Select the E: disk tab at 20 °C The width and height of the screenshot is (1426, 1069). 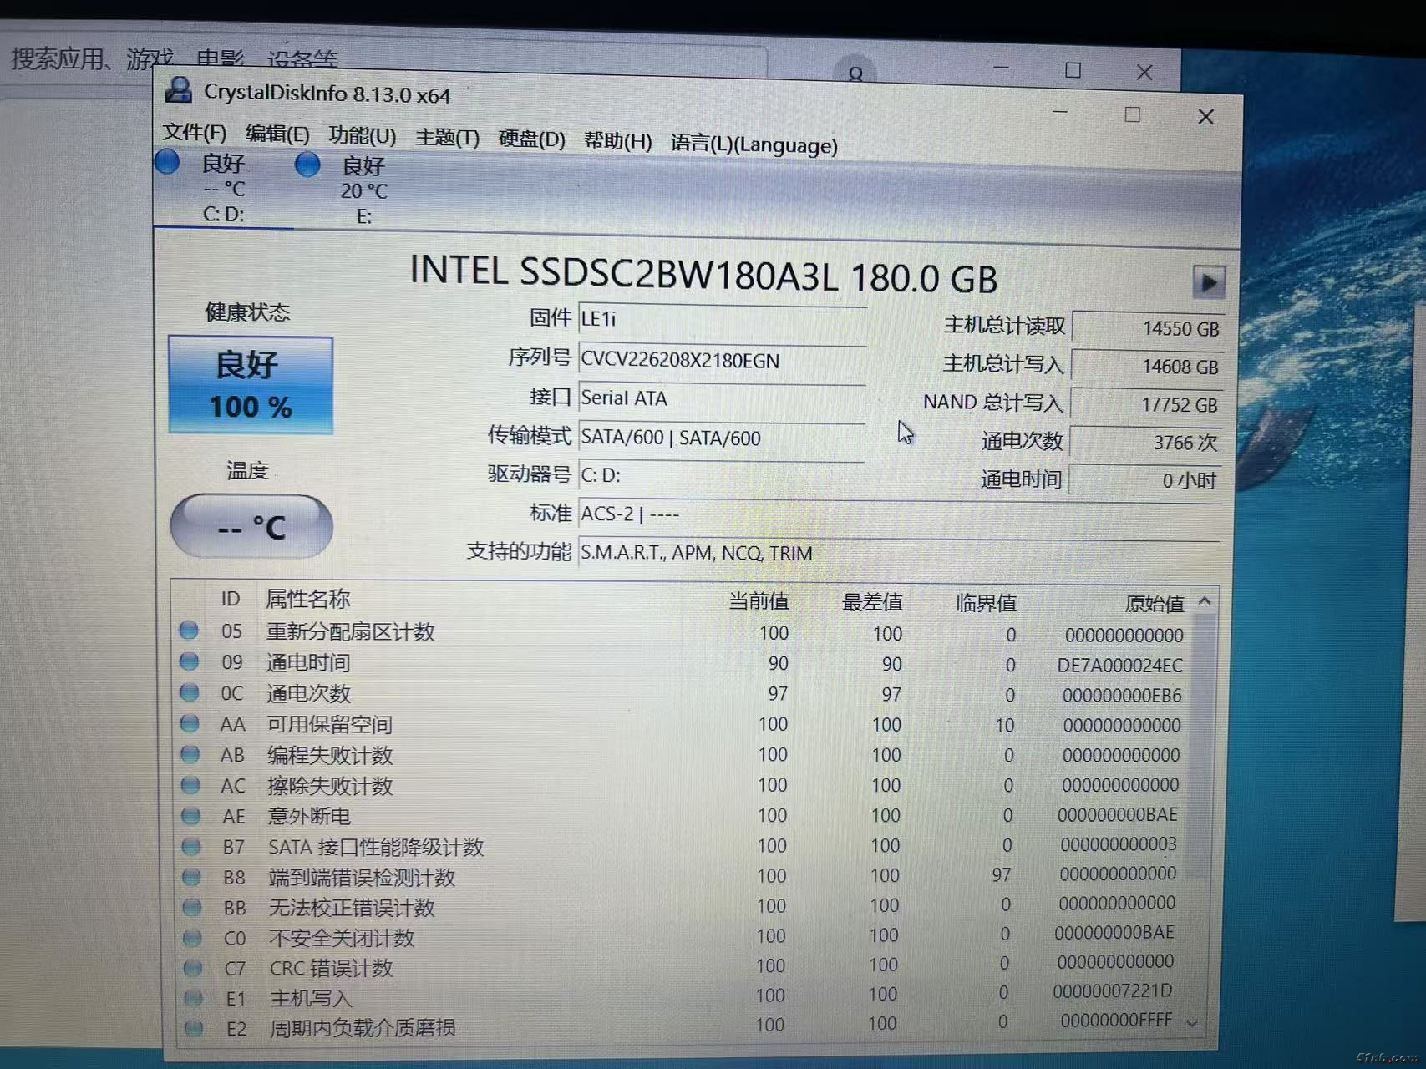pyautogui.click(x=363, y=190)
